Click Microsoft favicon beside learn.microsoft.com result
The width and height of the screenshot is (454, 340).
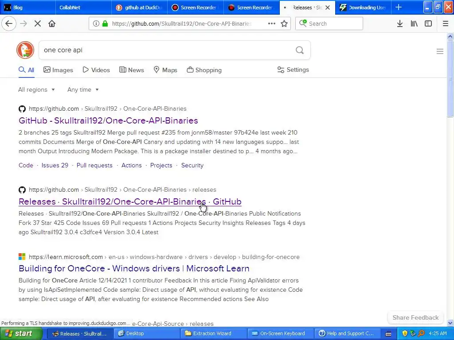[22, 257]
